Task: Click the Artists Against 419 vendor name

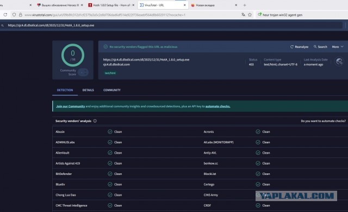Action: [67, 163]
